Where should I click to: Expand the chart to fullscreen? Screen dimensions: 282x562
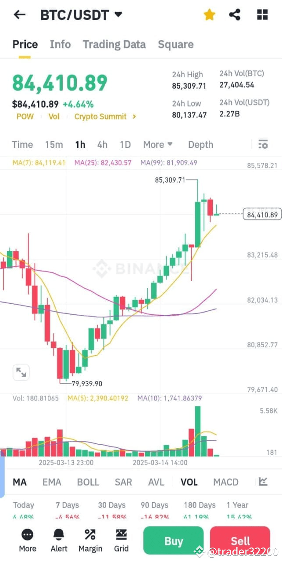[x=21, y=372]
